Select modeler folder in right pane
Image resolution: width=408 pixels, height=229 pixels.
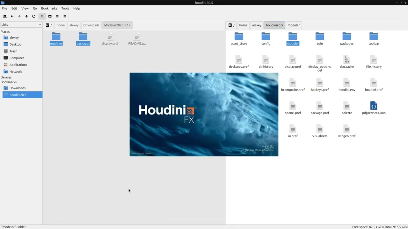click(x=293, y=39)
